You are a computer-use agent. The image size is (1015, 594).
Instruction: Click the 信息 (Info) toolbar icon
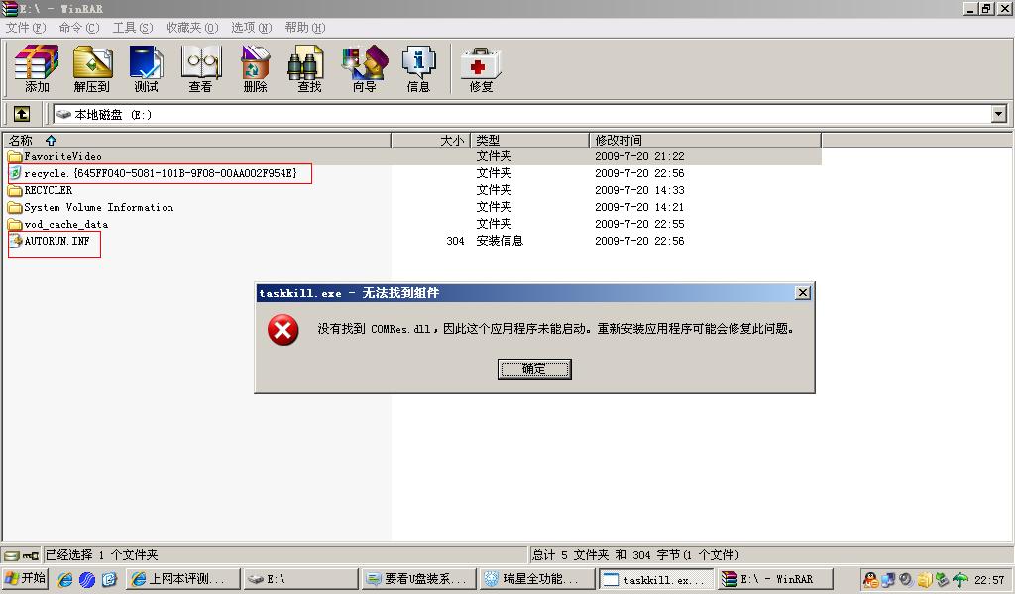pyautogui.click(x=418, y=68)
